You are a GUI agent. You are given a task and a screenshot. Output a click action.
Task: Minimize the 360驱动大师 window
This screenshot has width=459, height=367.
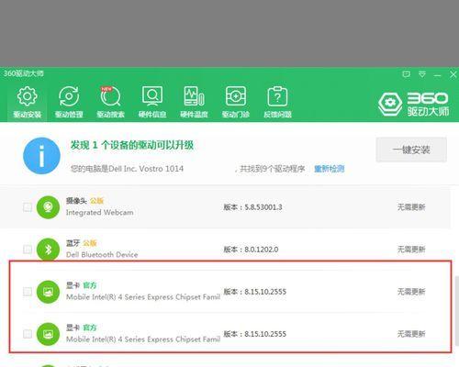438,74
